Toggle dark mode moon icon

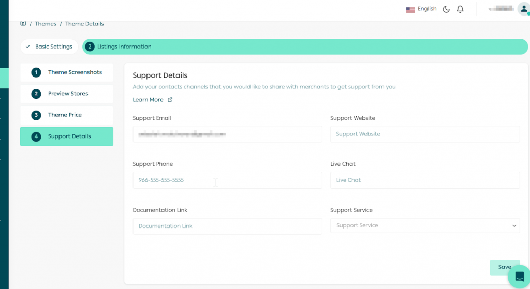click(446, 9)
